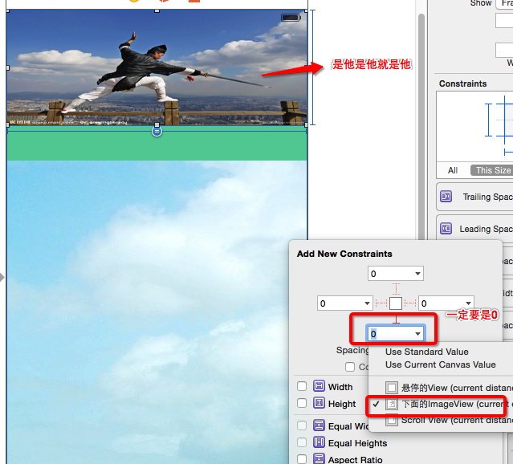The image size is (513, 464).
Task: Check the constrain to margins checkbox
Action: 350,367
